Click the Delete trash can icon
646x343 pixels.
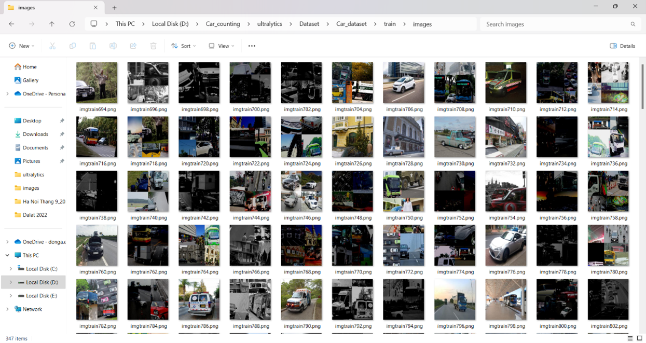tap(154, 46)
